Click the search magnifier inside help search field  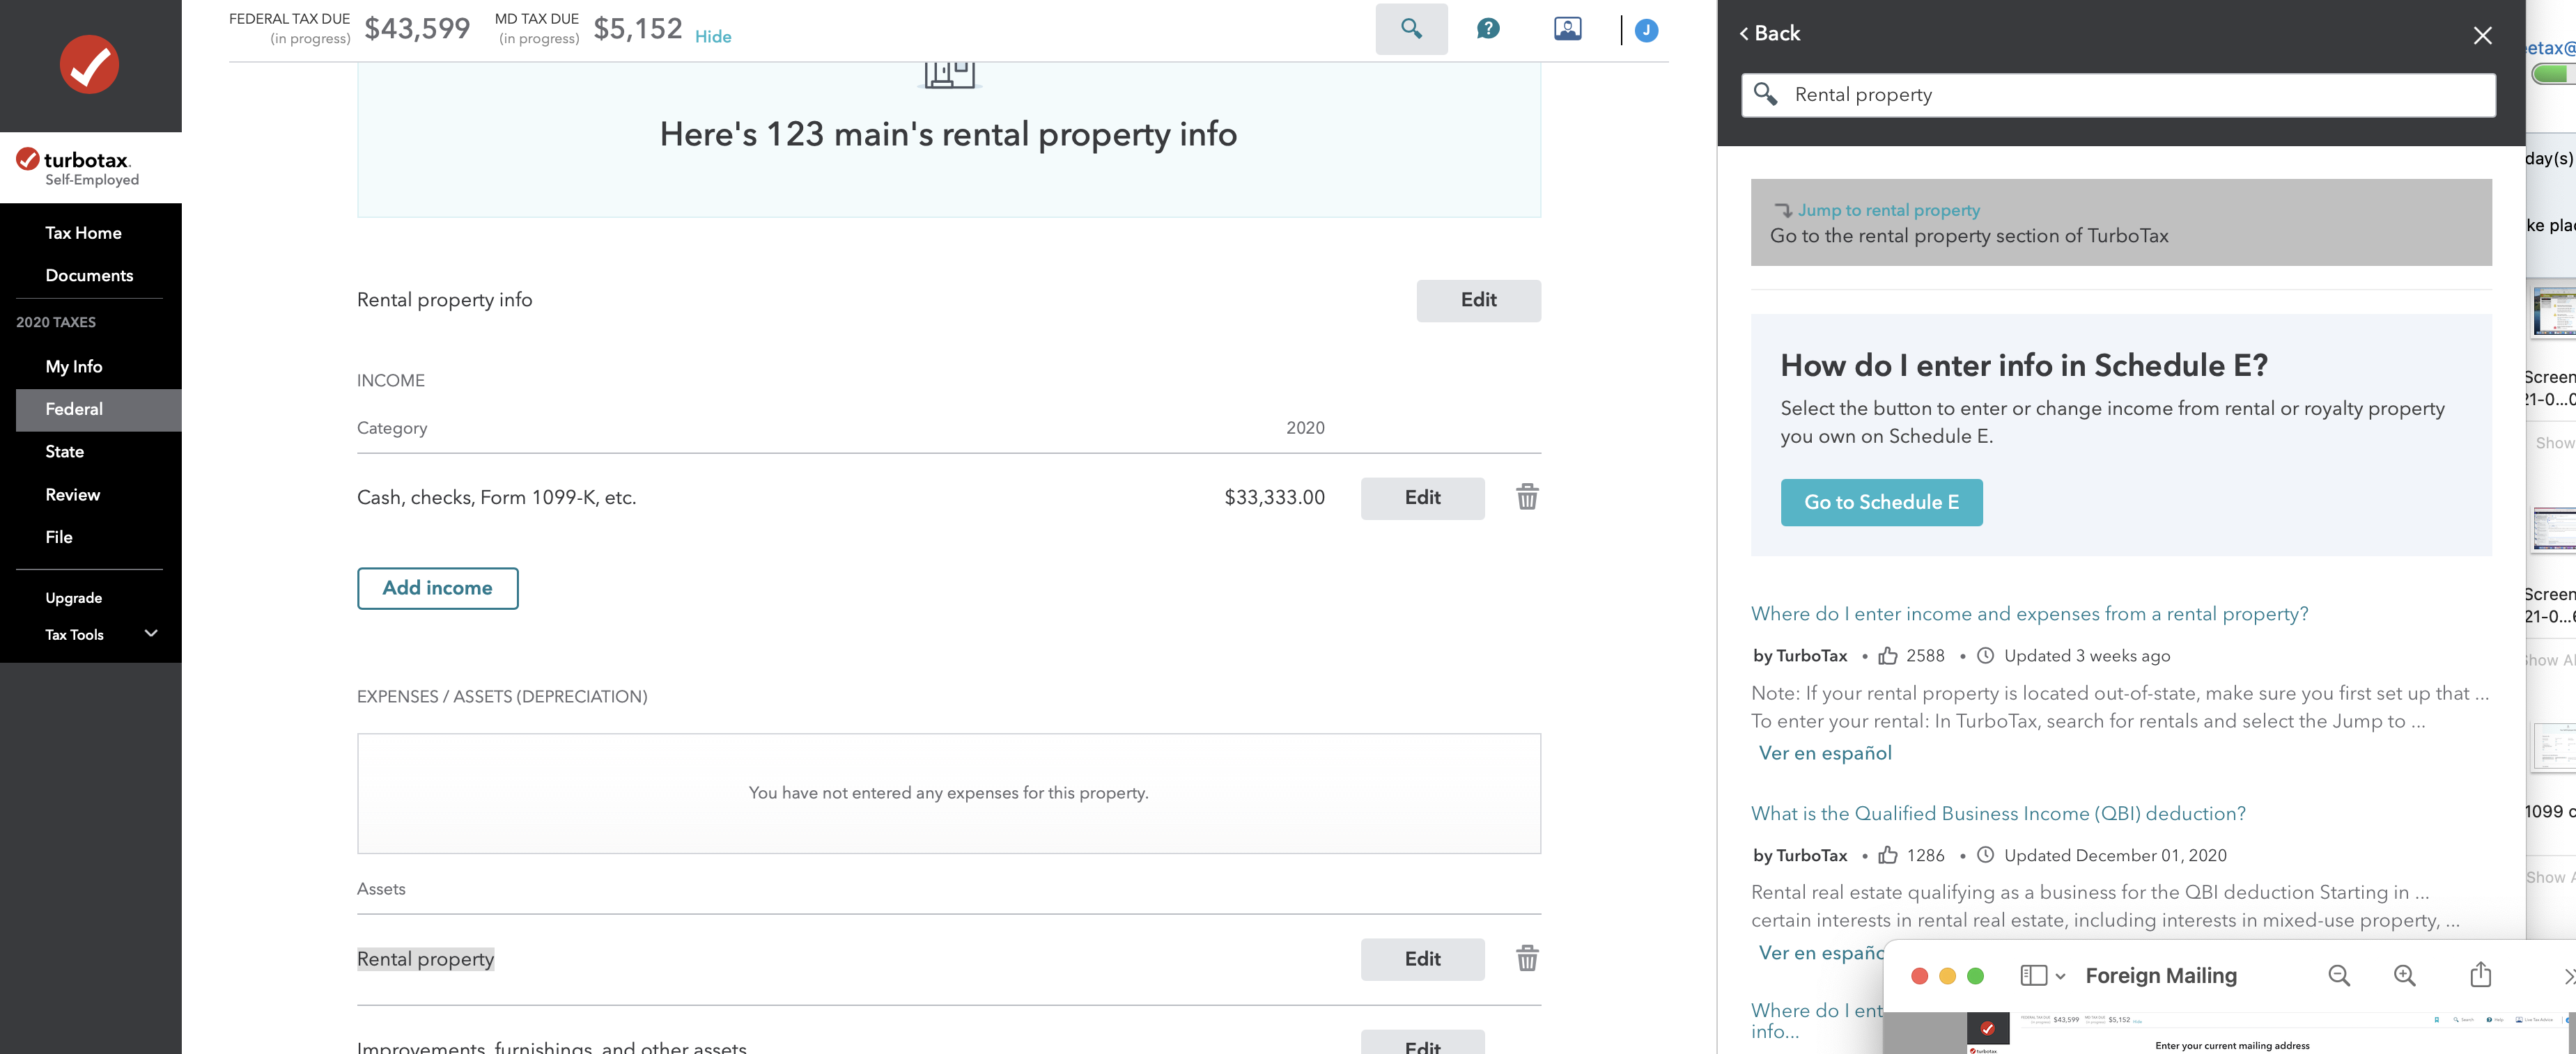pyautogui.click(x=1766, y=94)
